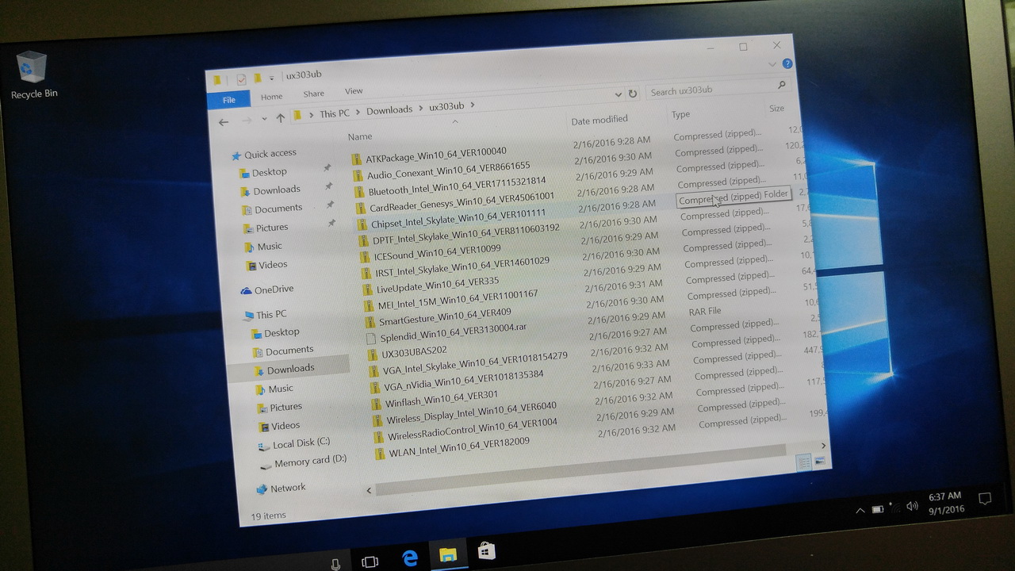
Task: Sort by the Name column header
Action: tap(360, 136)
